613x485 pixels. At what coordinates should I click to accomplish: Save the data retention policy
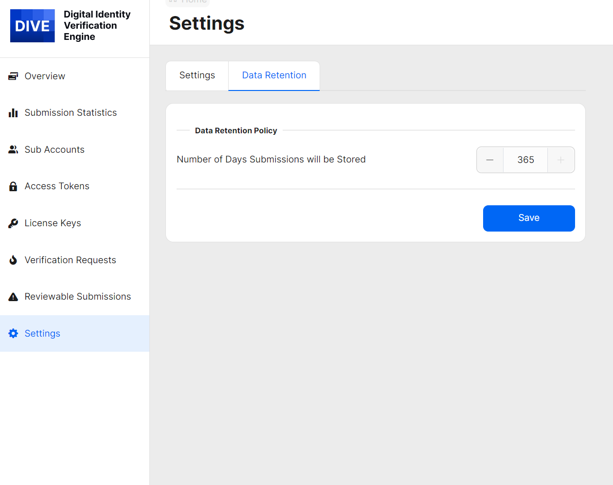tap(529, 218)
